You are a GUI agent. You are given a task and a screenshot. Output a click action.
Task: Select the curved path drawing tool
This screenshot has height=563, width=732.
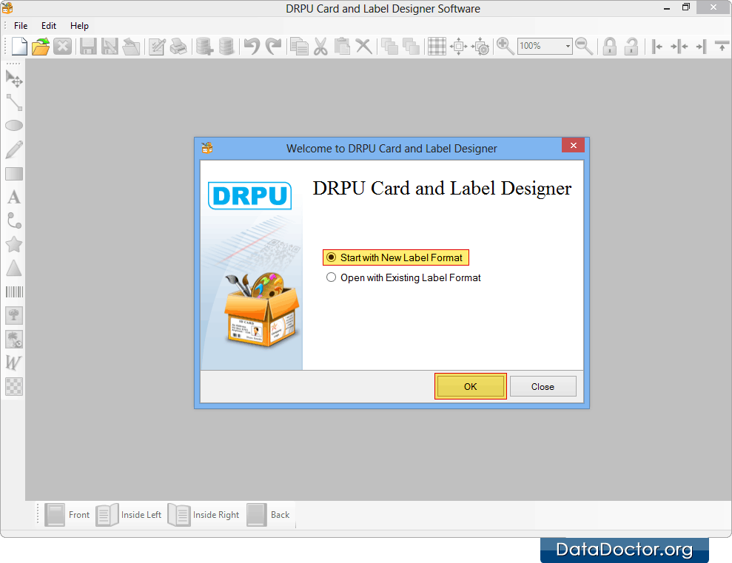coord(14,220)
